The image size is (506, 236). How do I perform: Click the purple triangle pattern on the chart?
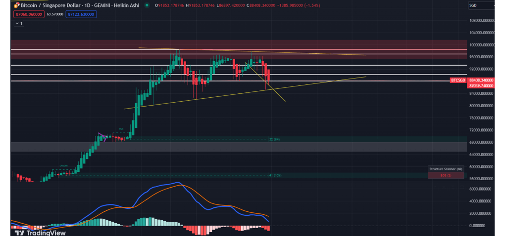(x=102, y=136)
